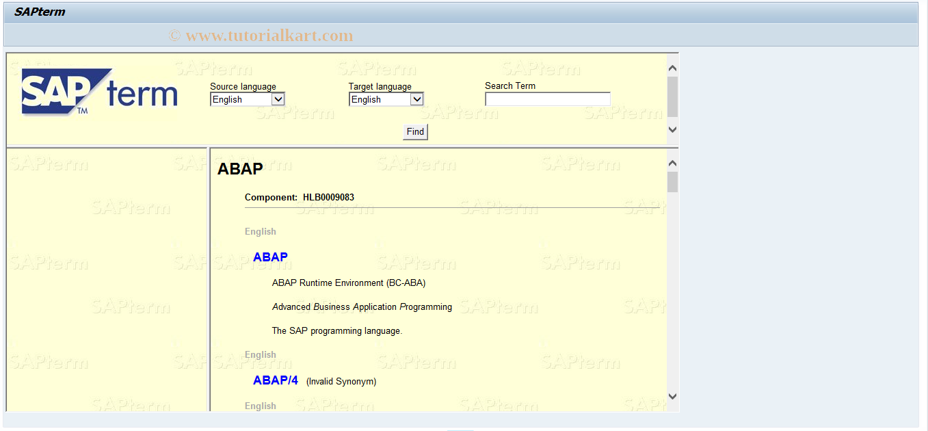The height and width of the screenshot is (431, 928).
Task: Click the '(Invalid Synonym)' text
Action: click(341, 381)
